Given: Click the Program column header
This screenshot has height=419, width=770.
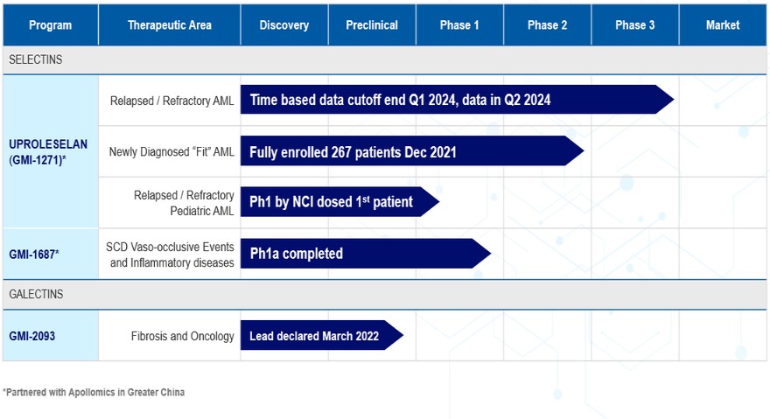Looking at the screenshot, I should click(x=50, y=25).
